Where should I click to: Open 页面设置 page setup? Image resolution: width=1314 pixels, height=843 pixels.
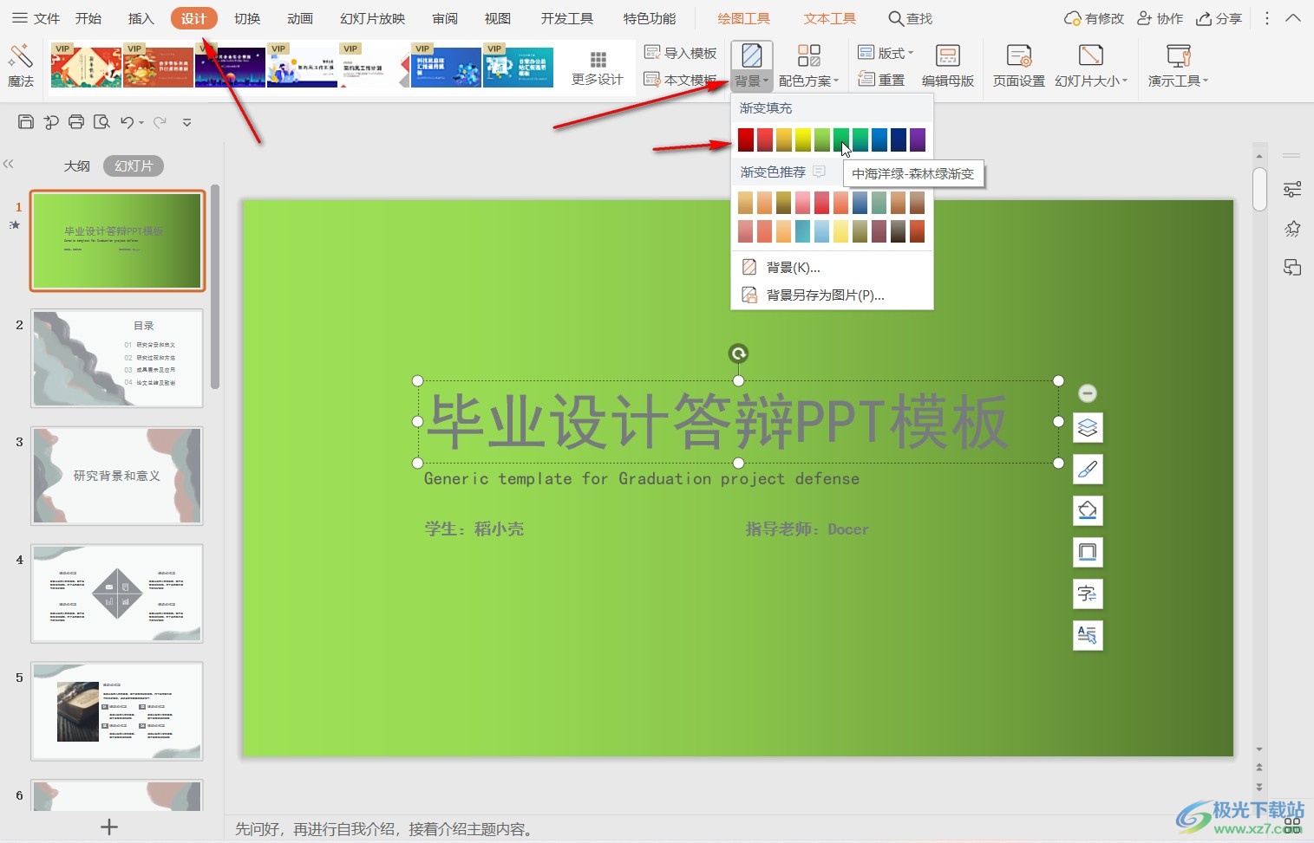[1018, 66]
